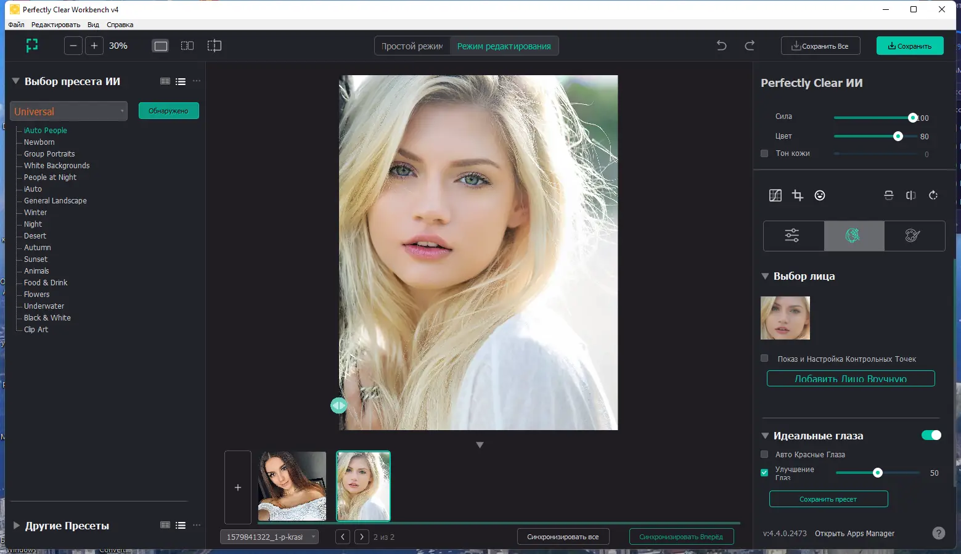The height and width of the screenshot is (554, 961).
Task: Enable the Тон кожи checkbox
Action: point(764,153)
